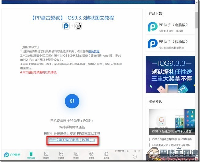The image size is (200, 162).
Task: Click the tagline 告别繁琐 轻松一键越狱
Action: click(171, 31)
